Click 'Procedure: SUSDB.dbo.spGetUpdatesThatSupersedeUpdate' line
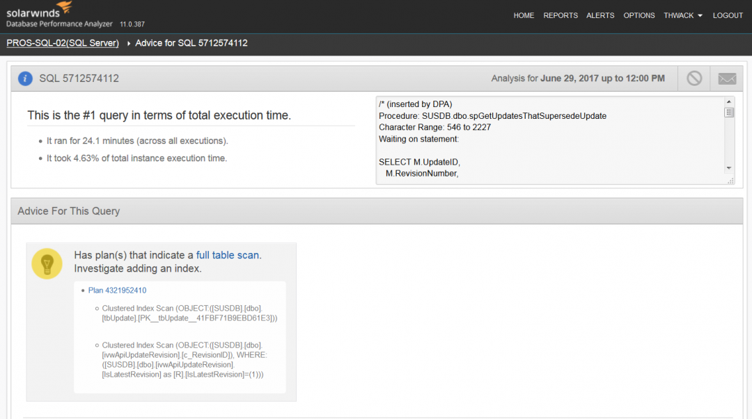This screenshot has height=419, width=752. (492, 116)
